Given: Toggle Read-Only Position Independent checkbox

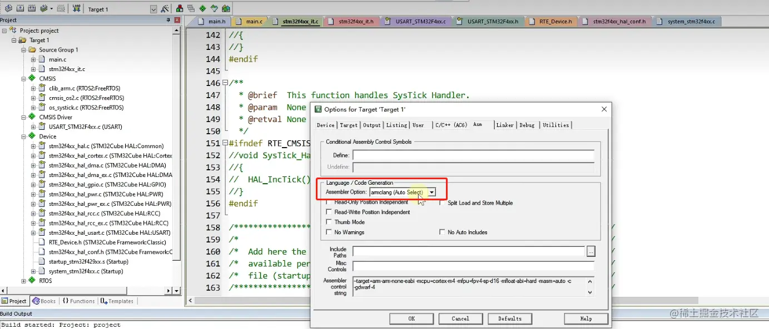Looking at the screenshot, I should tap(329, 203).
